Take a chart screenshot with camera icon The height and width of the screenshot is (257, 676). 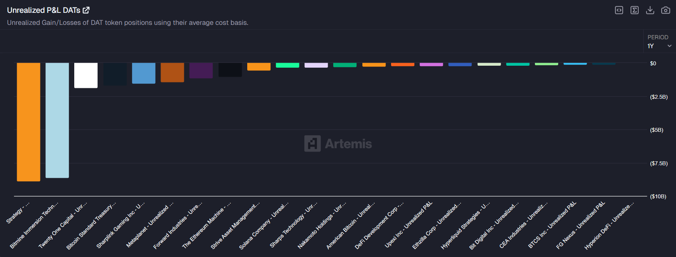pyautogui.click(x=666, y=10)
